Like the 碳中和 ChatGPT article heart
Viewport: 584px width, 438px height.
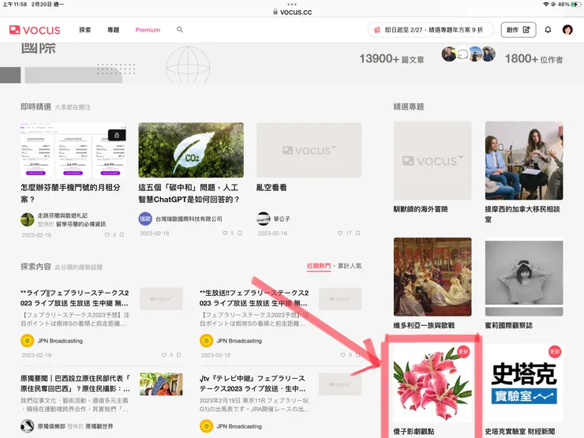pyautogui.click(x=225, y=233)
